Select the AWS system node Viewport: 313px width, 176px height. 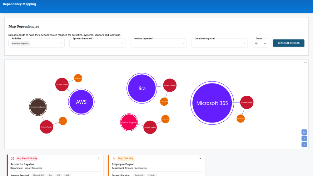tap(81, 102)
